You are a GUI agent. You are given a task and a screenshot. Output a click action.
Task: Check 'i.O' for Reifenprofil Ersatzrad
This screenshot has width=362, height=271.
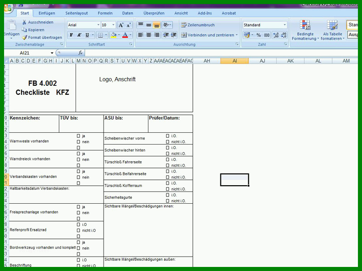pos(78,224)
